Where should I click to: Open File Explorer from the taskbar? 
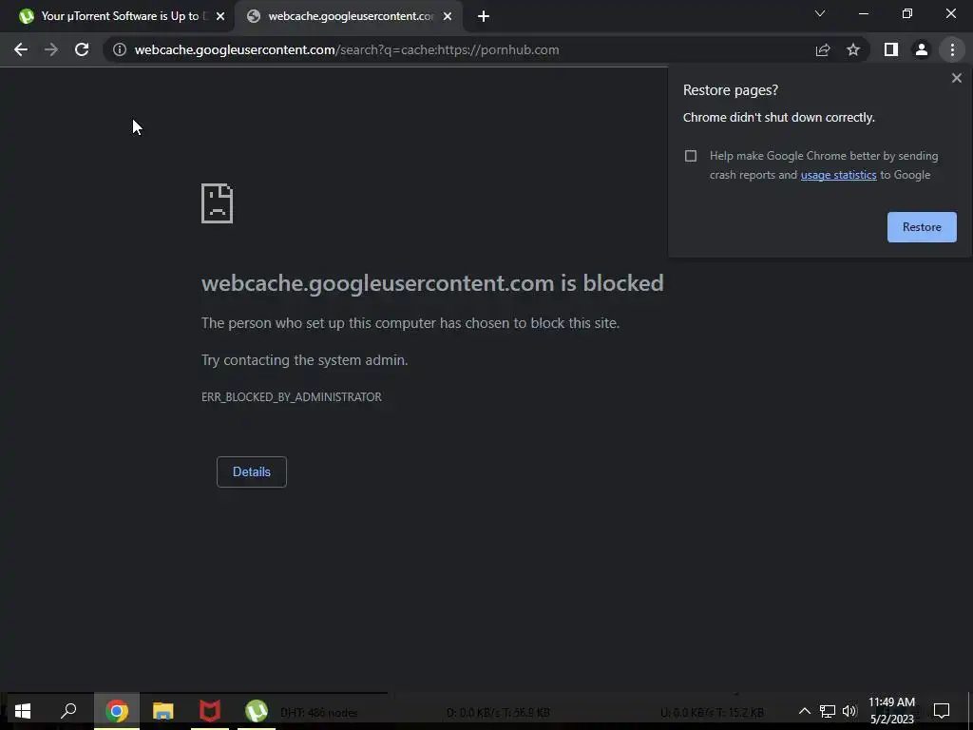coord(163,711)
